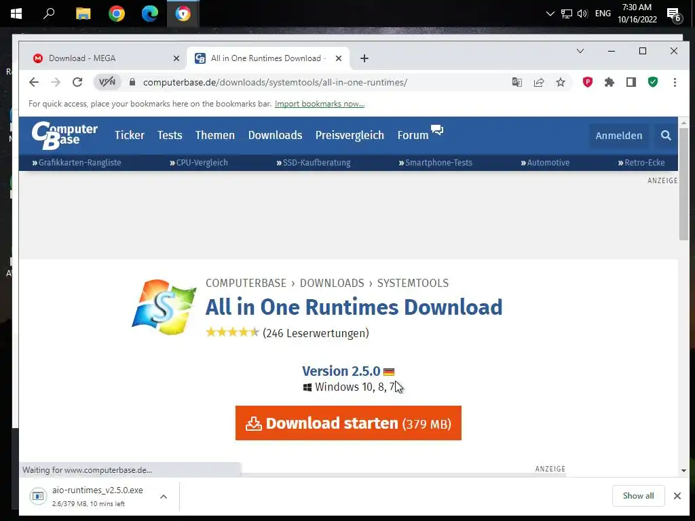Open the tab search chevron
695x521 pixels.
tap(580, 51)
